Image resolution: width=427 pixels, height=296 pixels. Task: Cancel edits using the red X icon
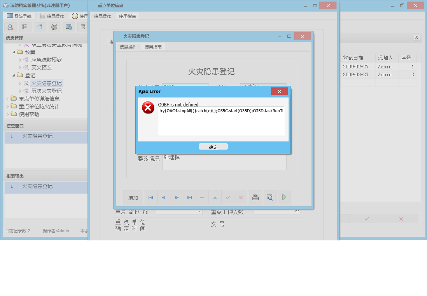click(x=241, y=197)
